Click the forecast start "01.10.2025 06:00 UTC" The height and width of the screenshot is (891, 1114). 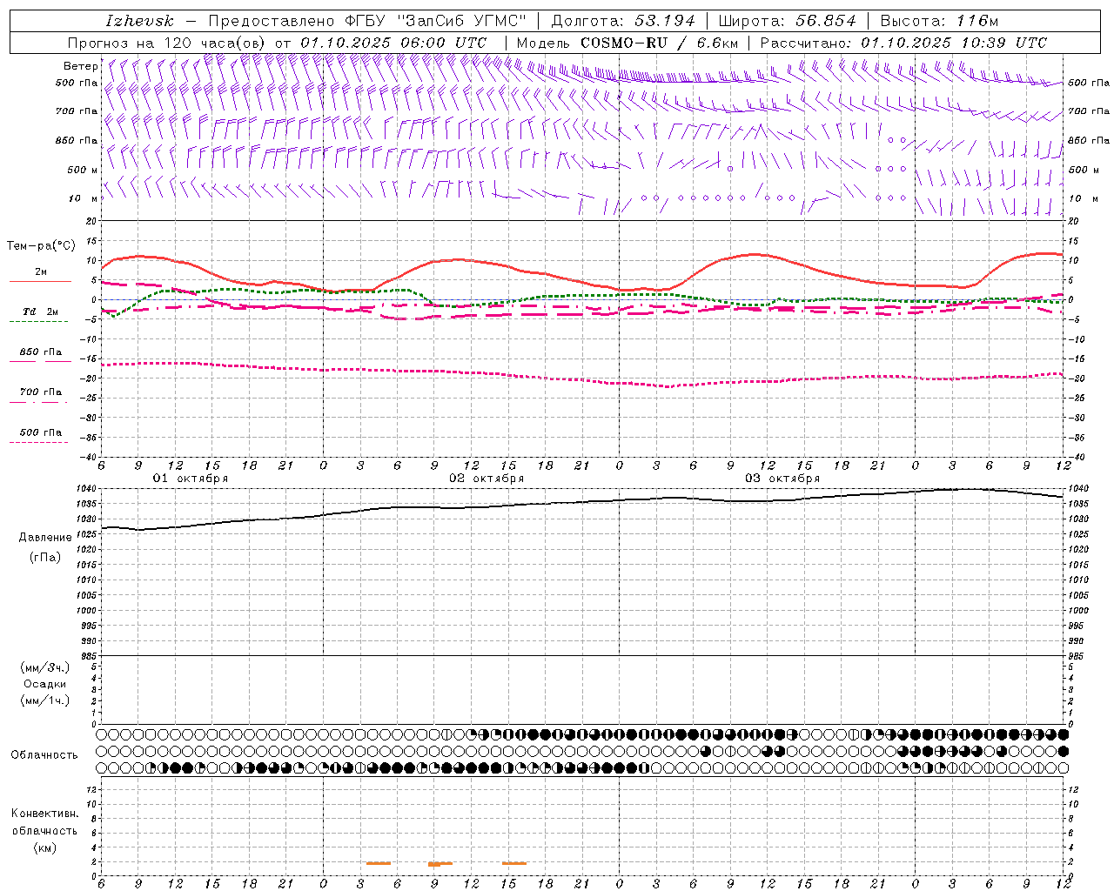[393, 43]
